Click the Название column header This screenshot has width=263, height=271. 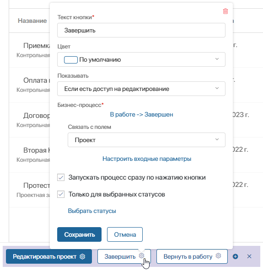click(x=32, y=21)
